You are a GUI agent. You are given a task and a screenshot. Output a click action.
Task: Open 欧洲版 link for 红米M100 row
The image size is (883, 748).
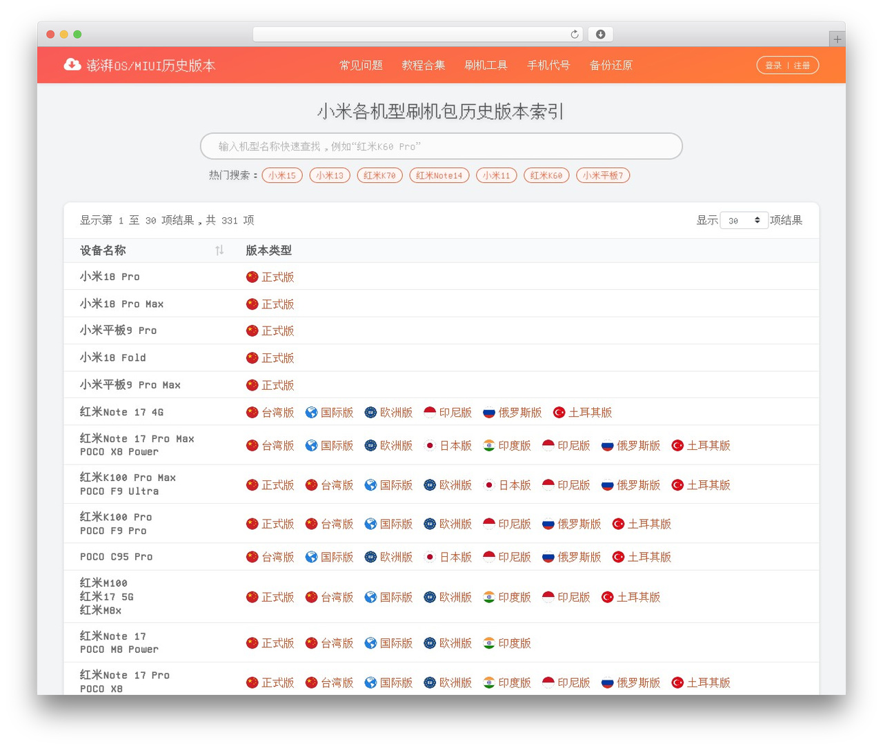point(456,597)
